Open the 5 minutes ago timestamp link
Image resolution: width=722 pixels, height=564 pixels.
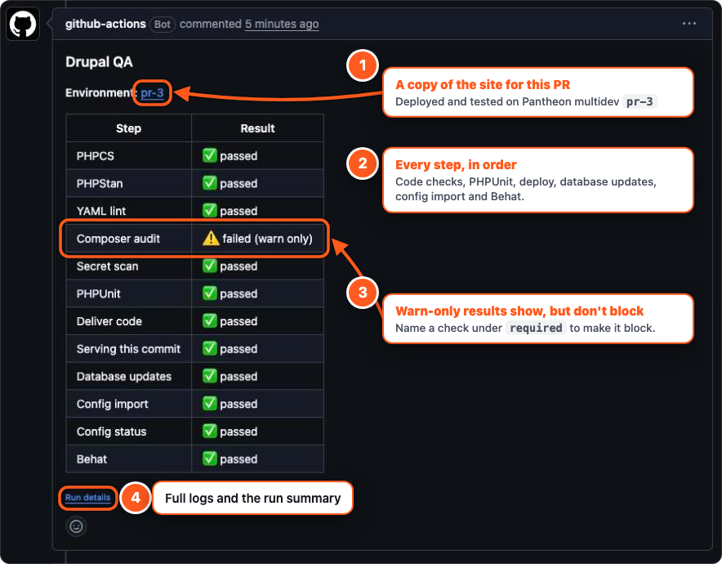[282, 24]
